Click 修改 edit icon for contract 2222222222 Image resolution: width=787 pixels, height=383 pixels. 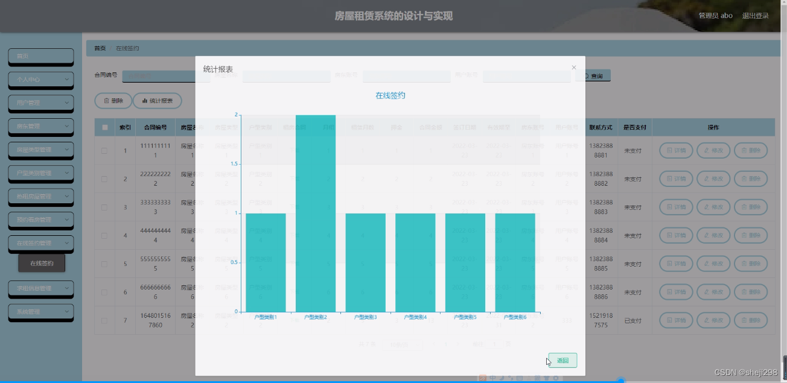pos(713,179)
